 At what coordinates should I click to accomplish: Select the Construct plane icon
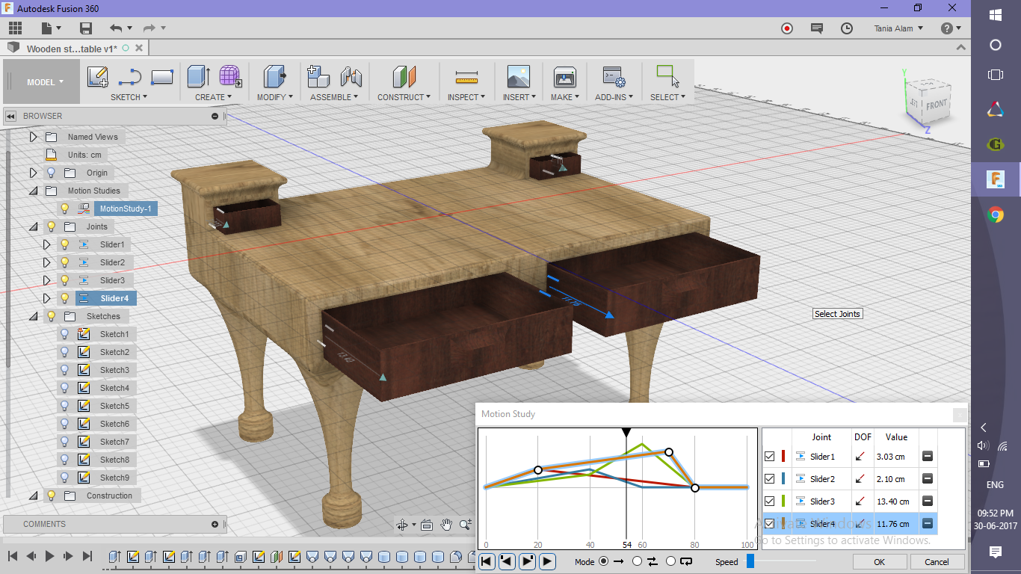[404, 76]
